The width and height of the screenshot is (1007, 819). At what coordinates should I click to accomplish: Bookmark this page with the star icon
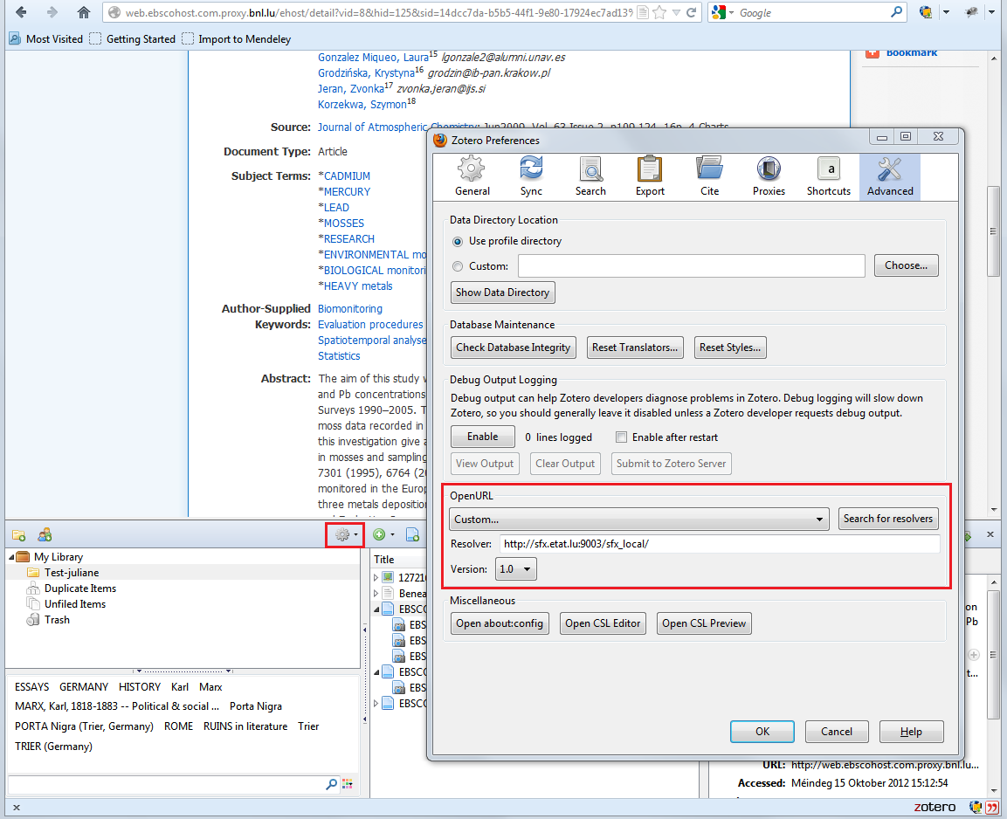(659, 12)
